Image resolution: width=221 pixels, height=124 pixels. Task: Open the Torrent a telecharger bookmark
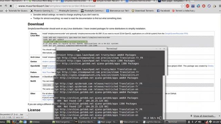[184, 11]
